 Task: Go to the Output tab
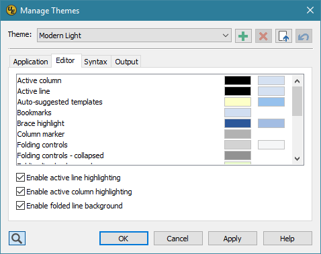point(126,62)
